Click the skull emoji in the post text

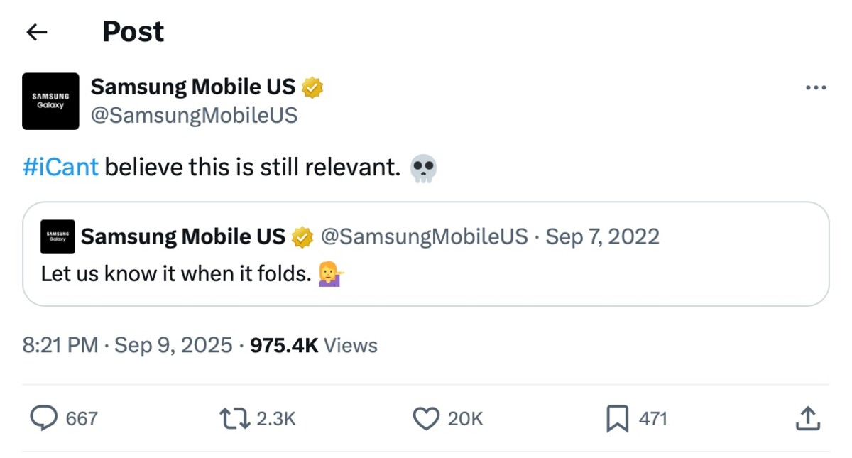(424, 169)
